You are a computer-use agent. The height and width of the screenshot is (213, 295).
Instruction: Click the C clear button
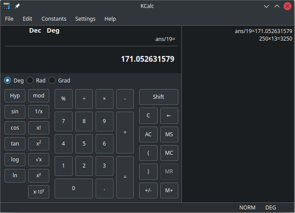click(x=148, y=116)
